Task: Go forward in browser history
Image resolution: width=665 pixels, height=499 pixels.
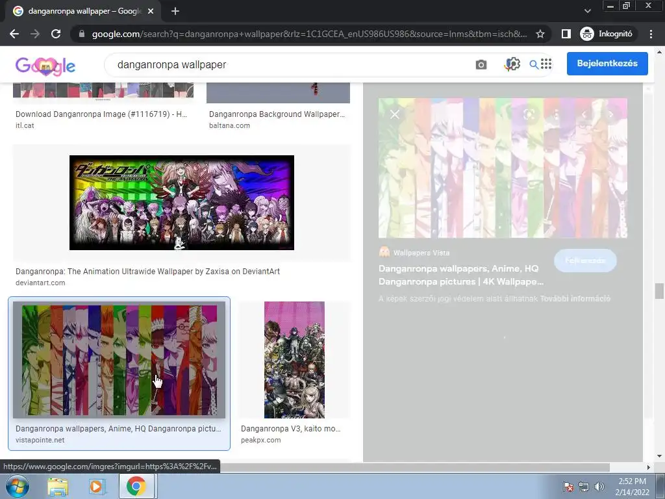Action: tap(35, 34)
